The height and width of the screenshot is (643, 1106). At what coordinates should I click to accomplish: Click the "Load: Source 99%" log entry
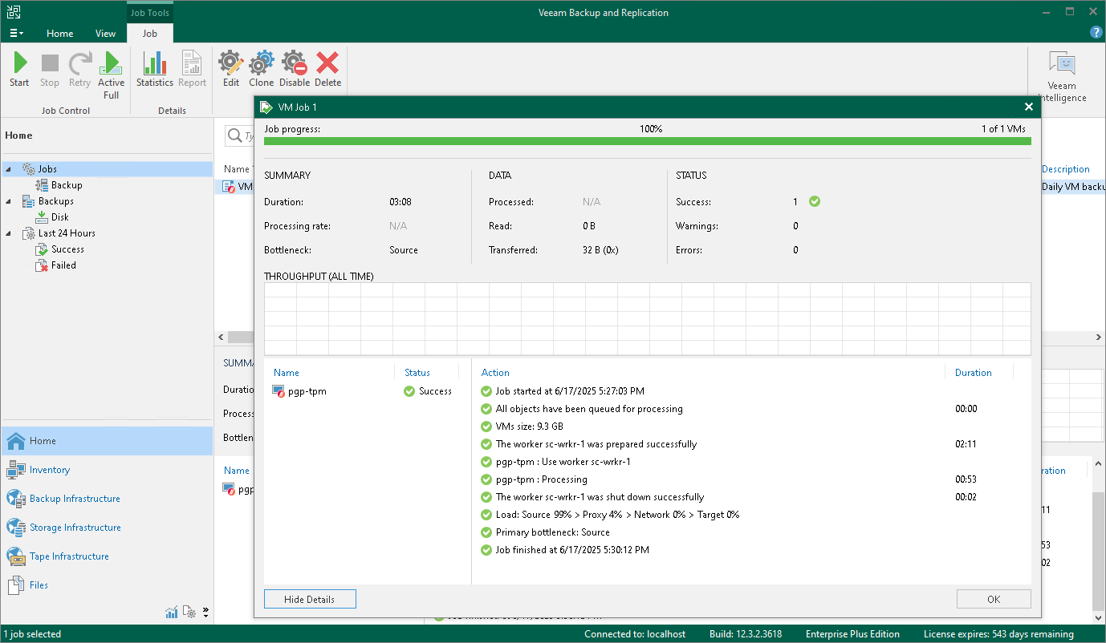pyautogui.click(x=618, y=515)
